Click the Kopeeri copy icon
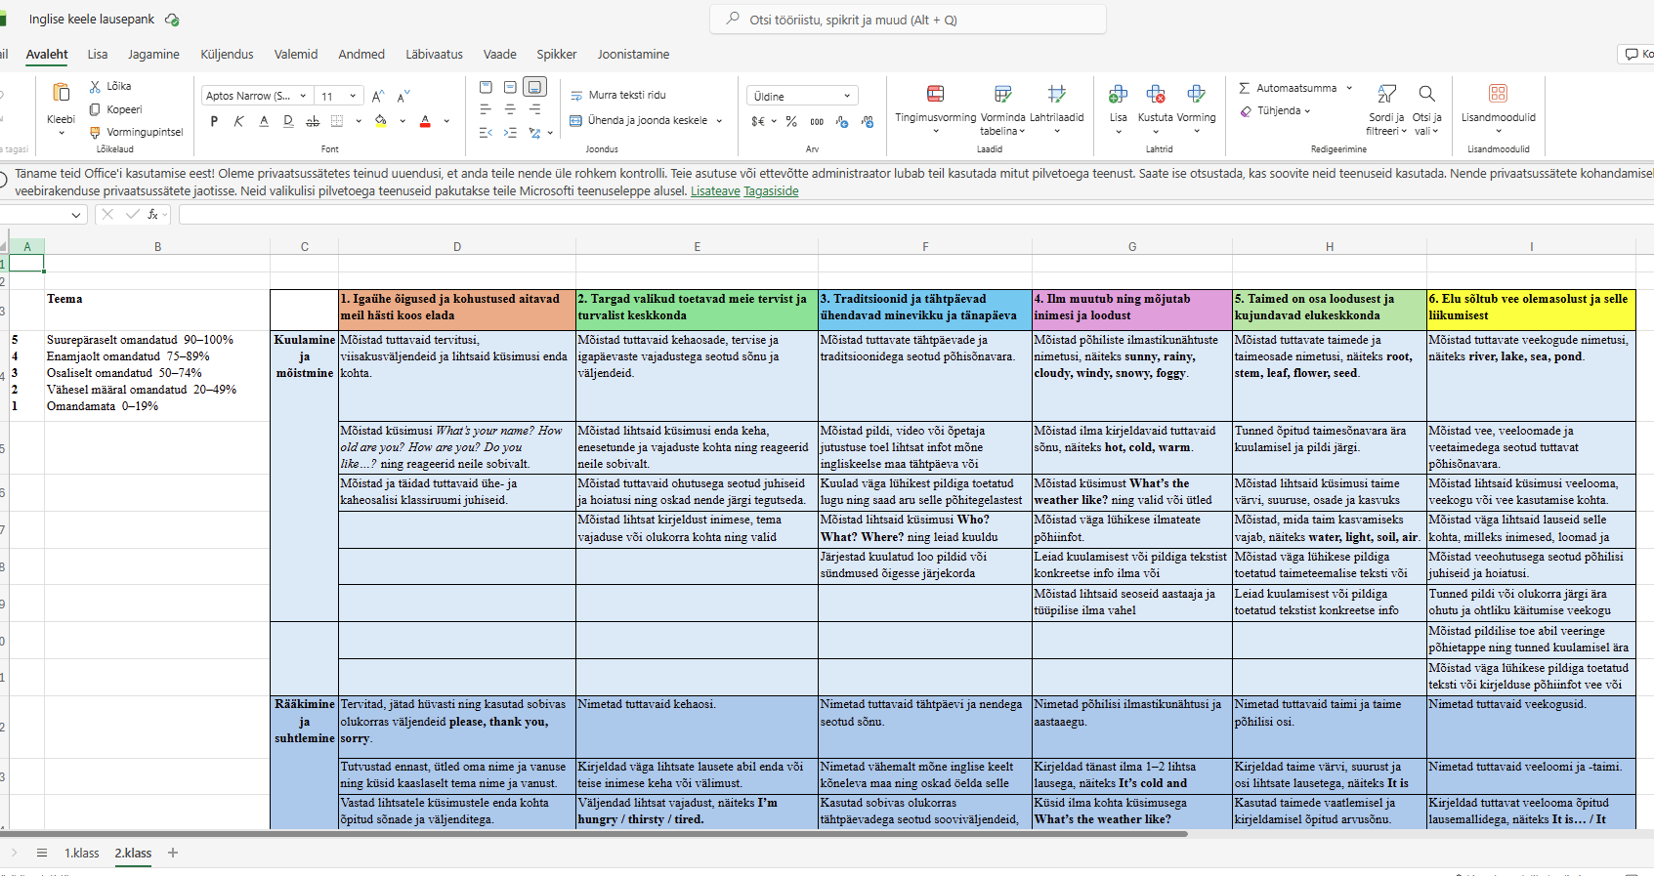 (x=95, y=109)
